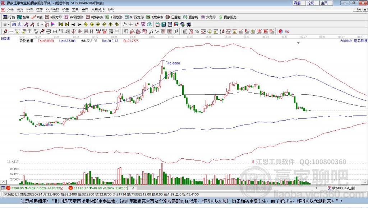Expand the candlestick style dropdown arrow
Image resolution: width=368 pixels, height=208 pixels.
pyautogui.click(x=42, y=24)
